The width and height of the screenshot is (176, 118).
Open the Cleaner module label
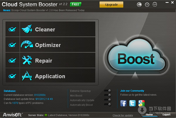tap(45, 29)
